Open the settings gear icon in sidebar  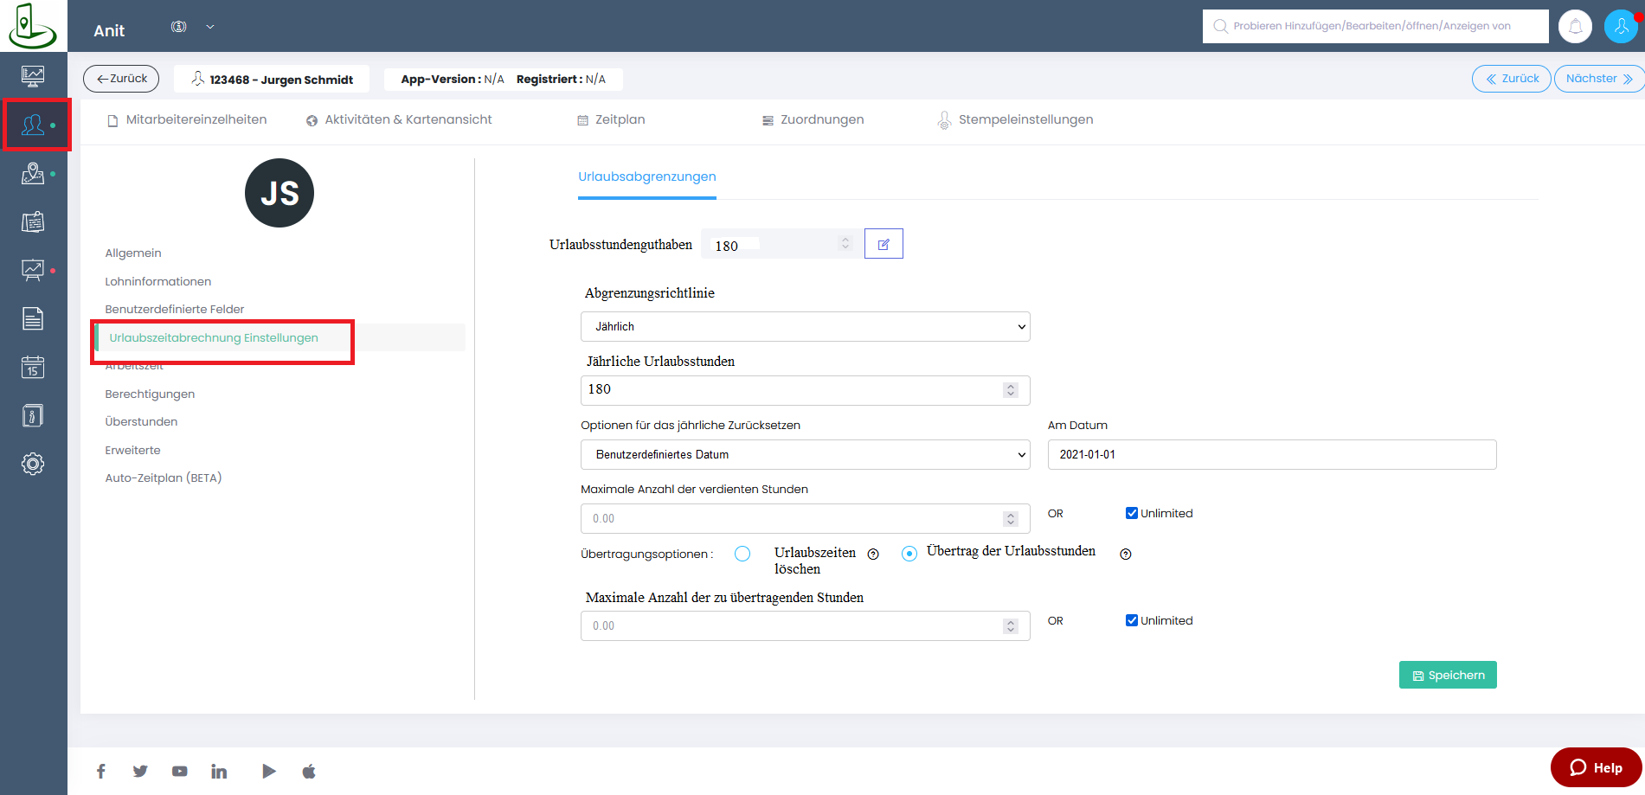(33, 464)
